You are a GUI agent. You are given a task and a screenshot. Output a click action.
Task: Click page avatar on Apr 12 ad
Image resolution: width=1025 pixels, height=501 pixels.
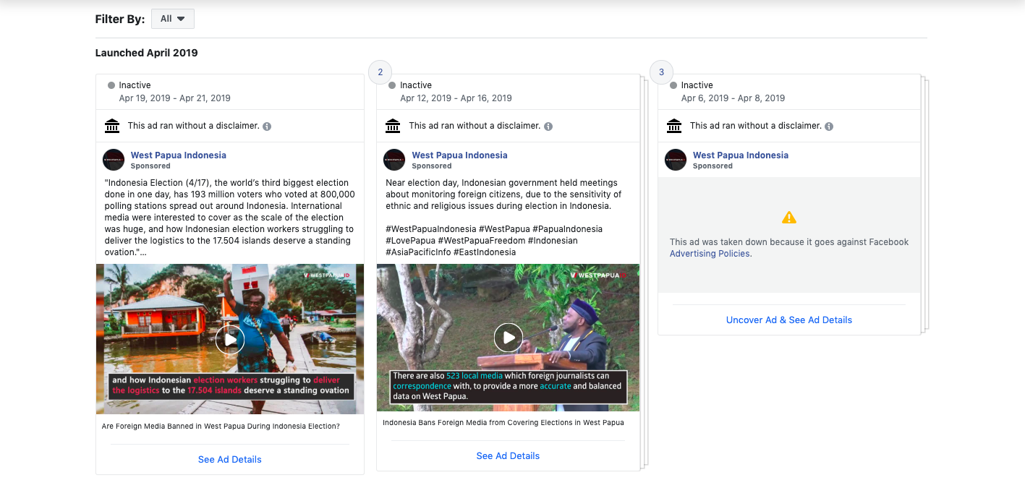point(394,160)
